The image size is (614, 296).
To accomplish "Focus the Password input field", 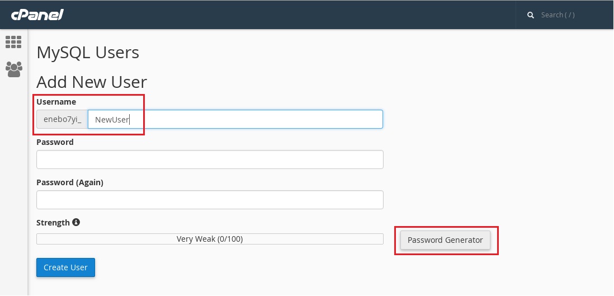I will click(210, 159).
